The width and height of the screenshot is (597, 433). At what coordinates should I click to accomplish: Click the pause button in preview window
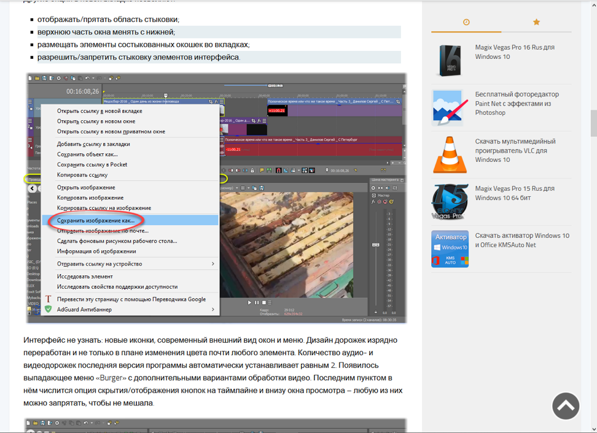point(257,302)
